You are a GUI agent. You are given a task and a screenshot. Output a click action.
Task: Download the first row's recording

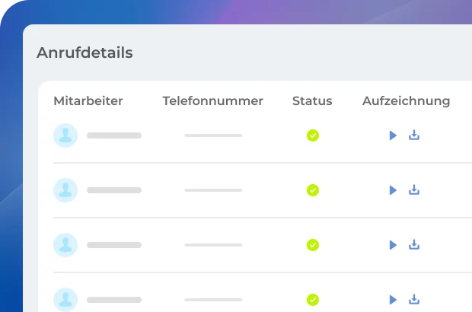[x=414, y=135]
